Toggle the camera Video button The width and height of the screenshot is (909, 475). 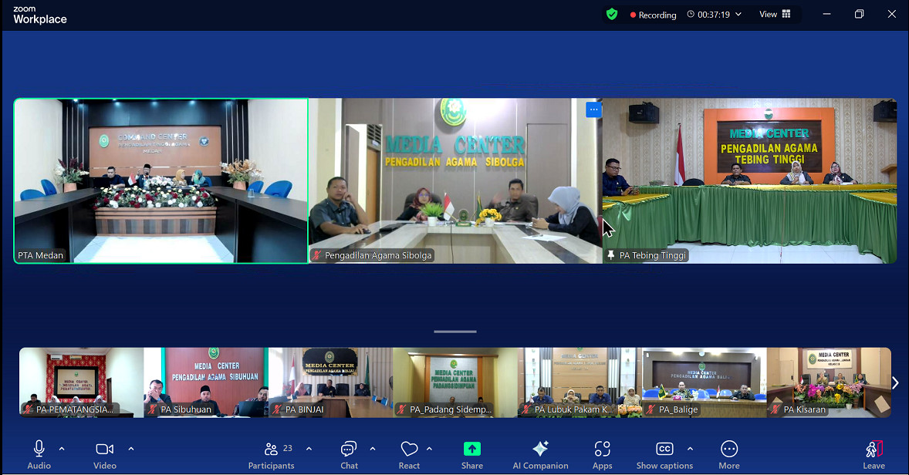pos(104,454)
